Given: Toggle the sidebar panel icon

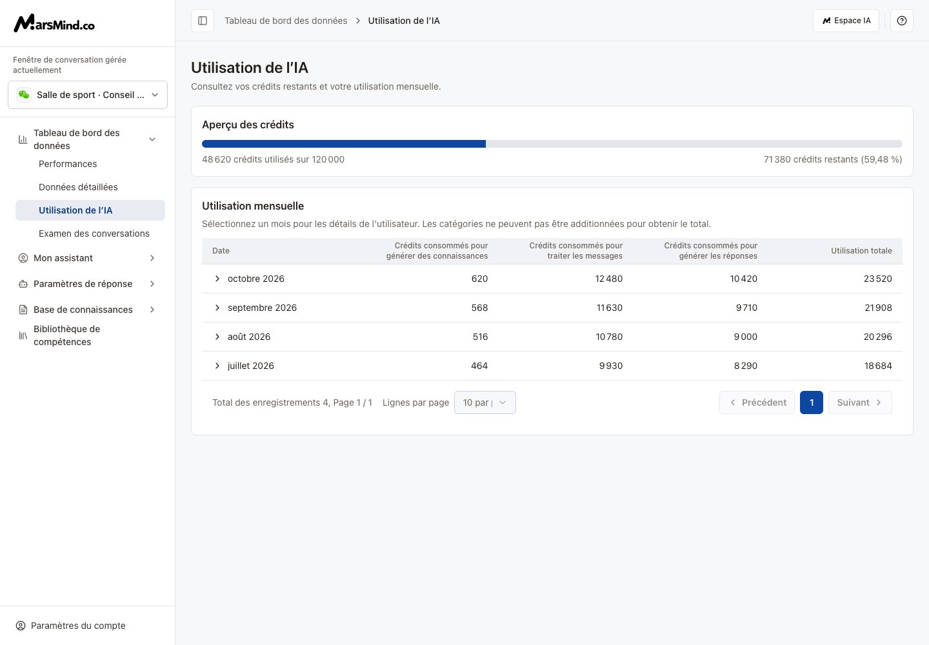Looking at the screenshot, I should click(203, 21).
